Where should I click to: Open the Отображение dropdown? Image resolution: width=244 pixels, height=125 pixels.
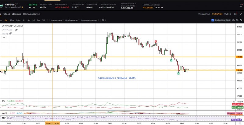[x=72, y=20]
